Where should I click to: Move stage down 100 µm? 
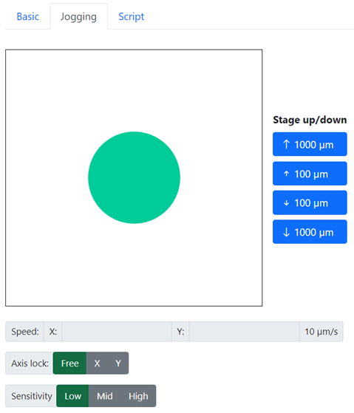(310, 202)
